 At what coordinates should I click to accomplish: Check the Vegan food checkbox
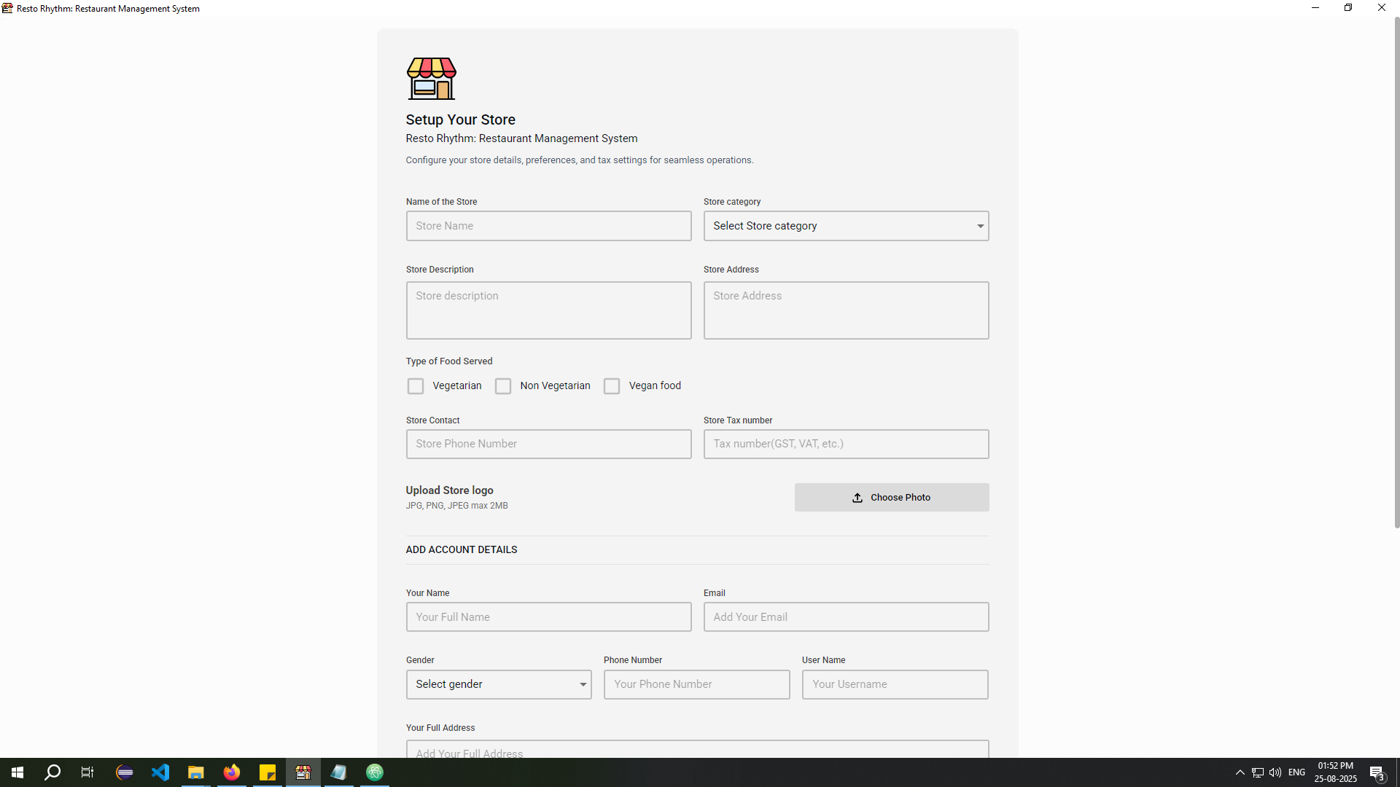612,385
